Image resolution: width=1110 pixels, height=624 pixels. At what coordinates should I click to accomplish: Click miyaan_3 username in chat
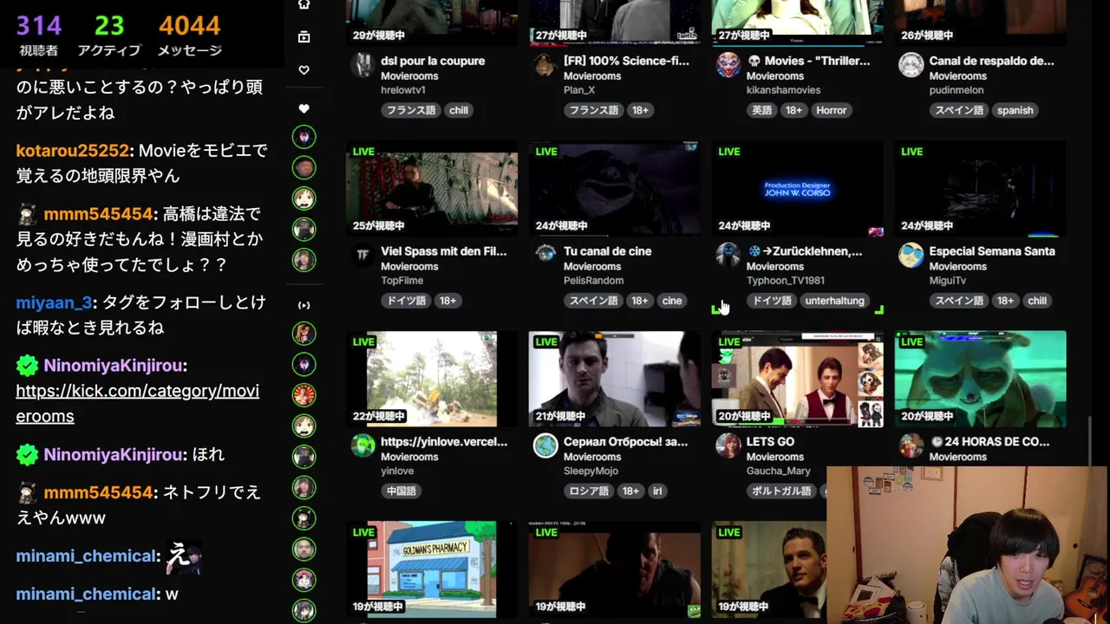coord(54,302)
